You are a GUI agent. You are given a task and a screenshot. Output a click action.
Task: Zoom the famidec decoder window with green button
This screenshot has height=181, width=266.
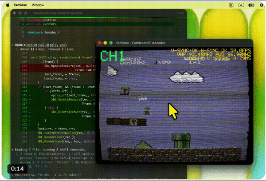(x=111, y=43)
